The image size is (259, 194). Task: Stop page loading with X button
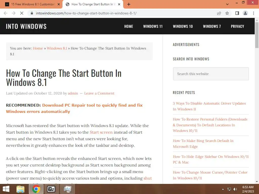[22, 13]
